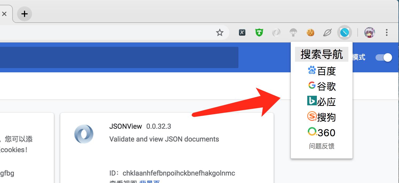Click the blue search navigation extension icon
The height and width of the screenshot is (183, 399).
click(x=345, y=33)
